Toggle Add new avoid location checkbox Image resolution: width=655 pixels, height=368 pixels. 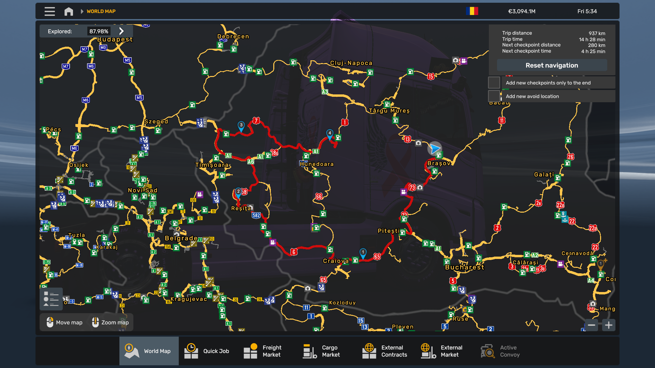[x=494, y=96]
